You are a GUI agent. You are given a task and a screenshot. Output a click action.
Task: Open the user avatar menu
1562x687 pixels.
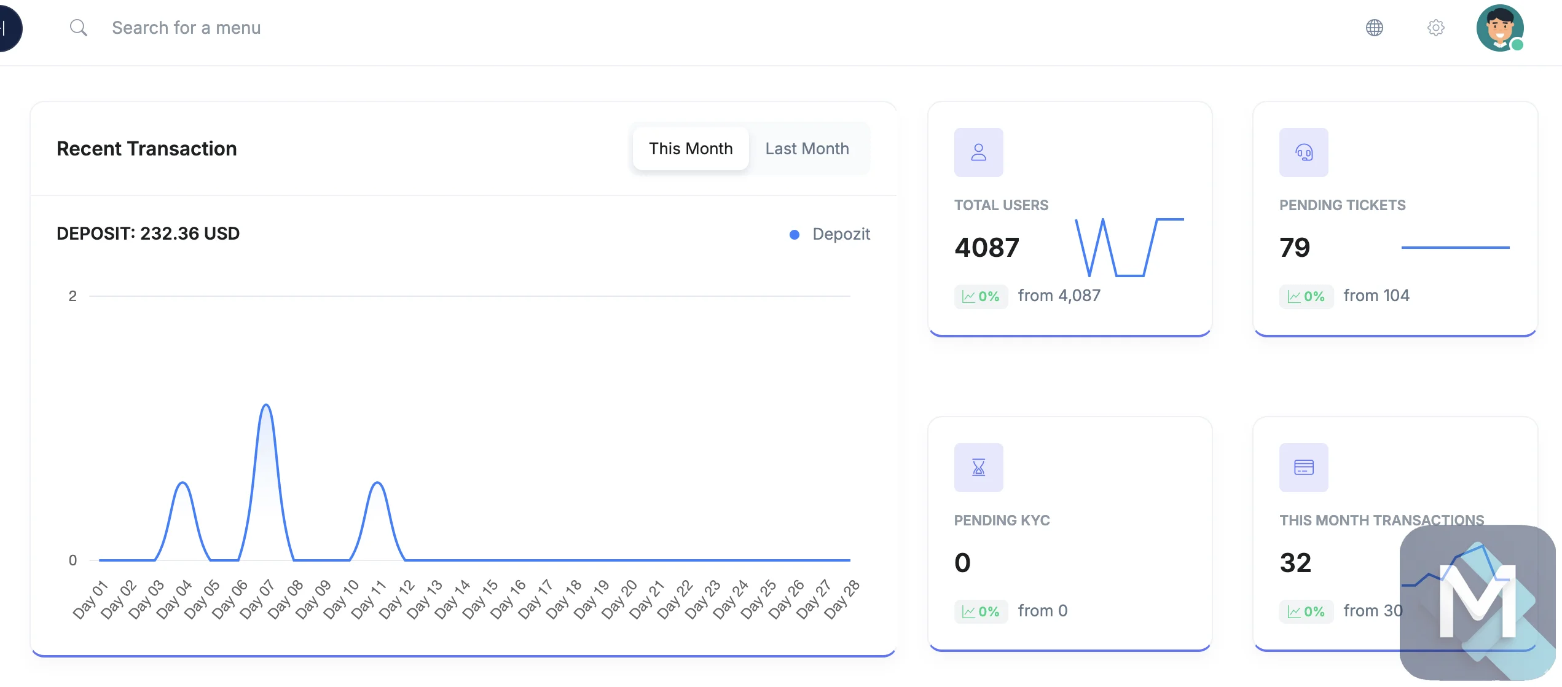click(x=1500, y=28)
